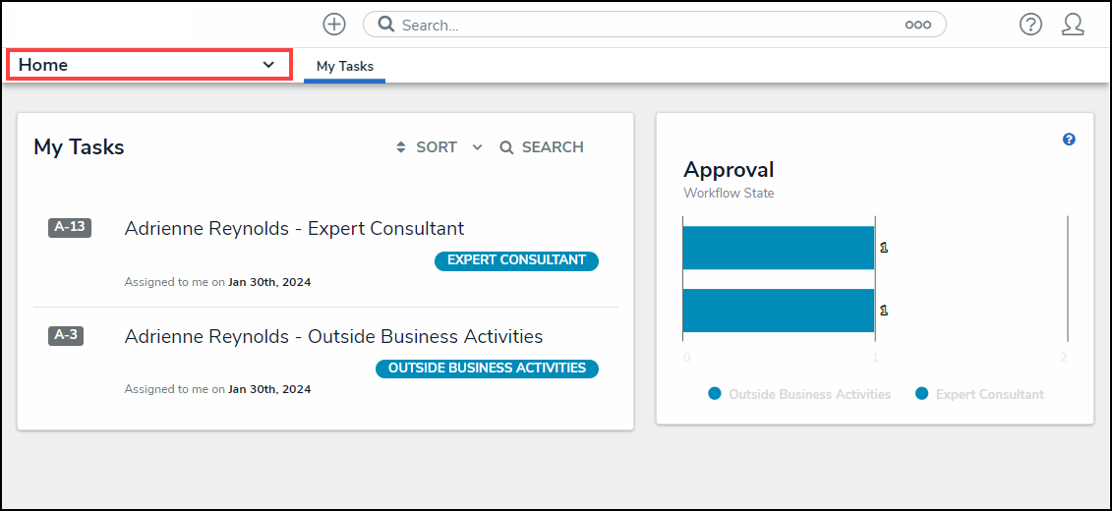The height and width of the screenshot is (511, 1112).
Task: Open the user profile icon
Action: (1073, 25)
